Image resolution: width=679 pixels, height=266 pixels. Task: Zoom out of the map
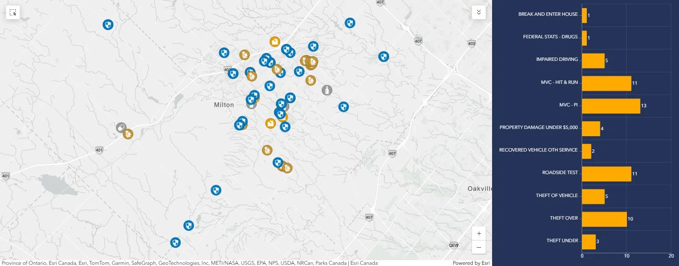(x=479, y=247)
